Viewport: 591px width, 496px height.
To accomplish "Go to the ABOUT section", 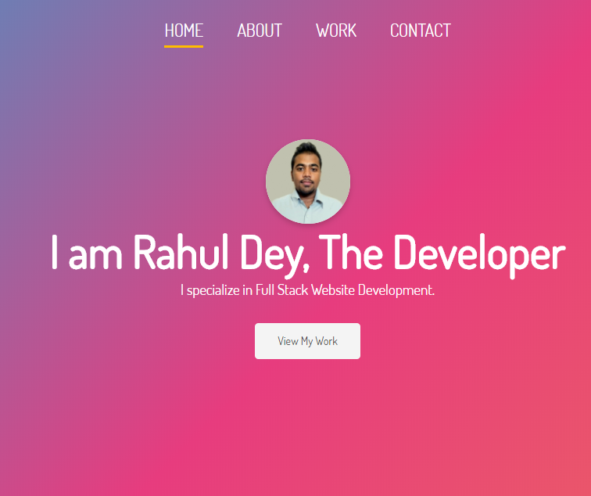I will coord(260,31).
